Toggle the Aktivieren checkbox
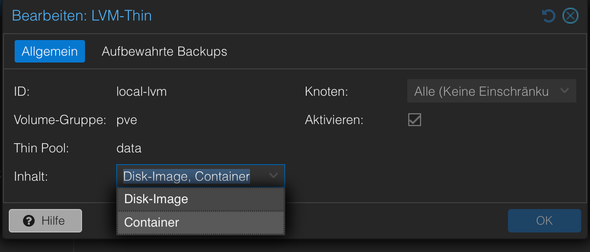590x252 pixels. point(415,120)
